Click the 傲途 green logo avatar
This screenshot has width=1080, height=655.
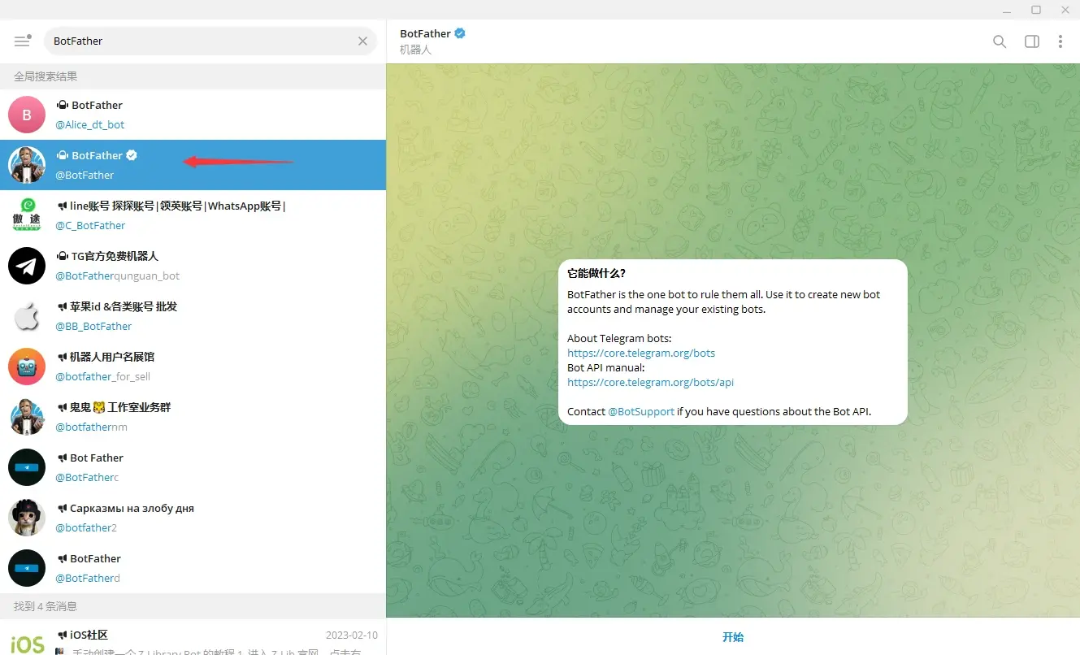[27, 215]
